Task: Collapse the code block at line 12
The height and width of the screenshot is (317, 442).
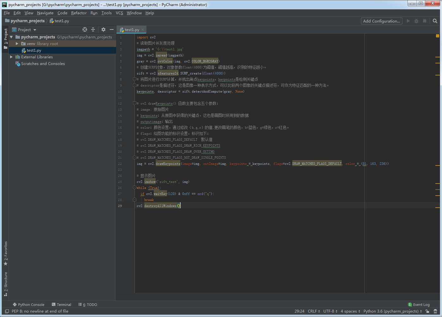Action: [134, 103]
